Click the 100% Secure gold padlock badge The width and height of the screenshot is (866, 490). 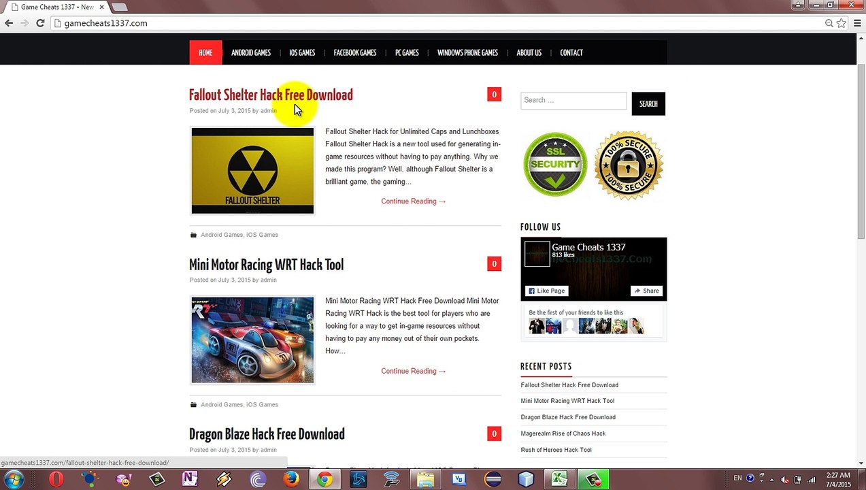pos(629,165)
